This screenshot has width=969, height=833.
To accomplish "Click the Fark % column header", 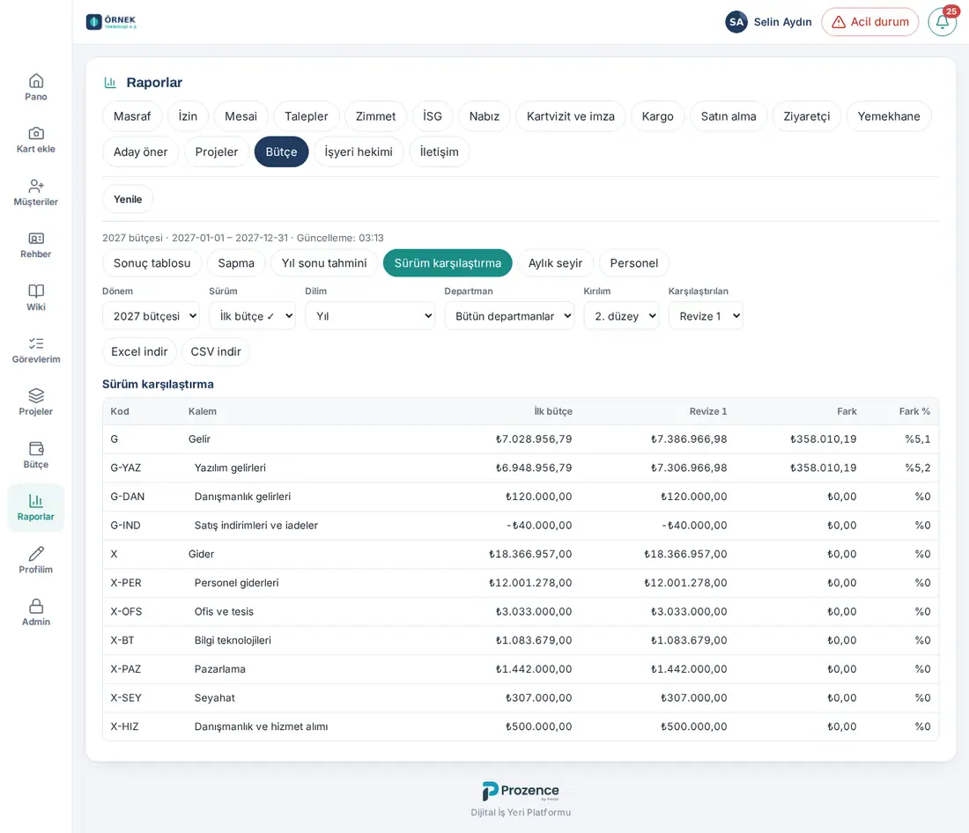I will [x=914, y=411].
